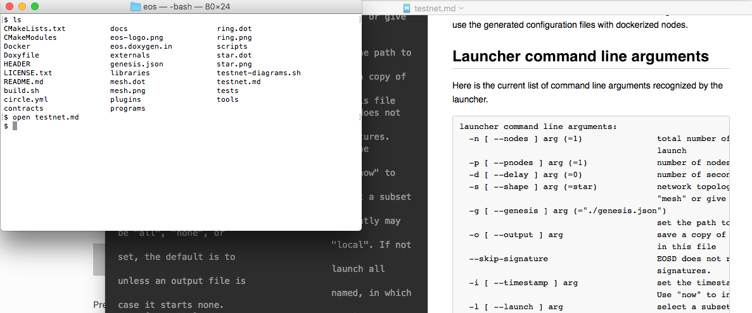The width and height of the screenshot is (752, 313).
Task: Click circle.yml in the ls listing
Action: (x=25, y=99)
